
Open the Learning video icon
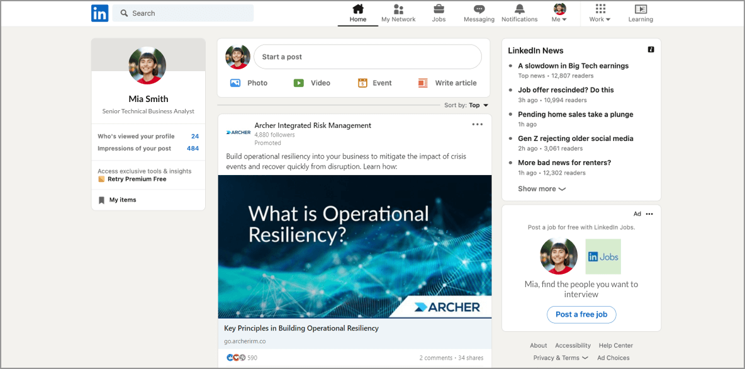641,9
